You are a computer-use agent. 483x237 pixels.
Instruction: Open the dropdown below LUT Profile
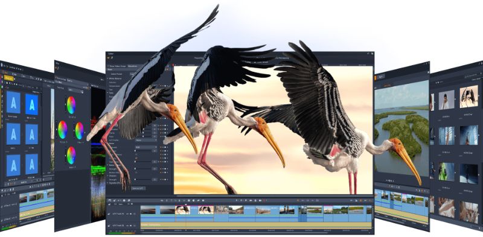click(x=146, y=147)
